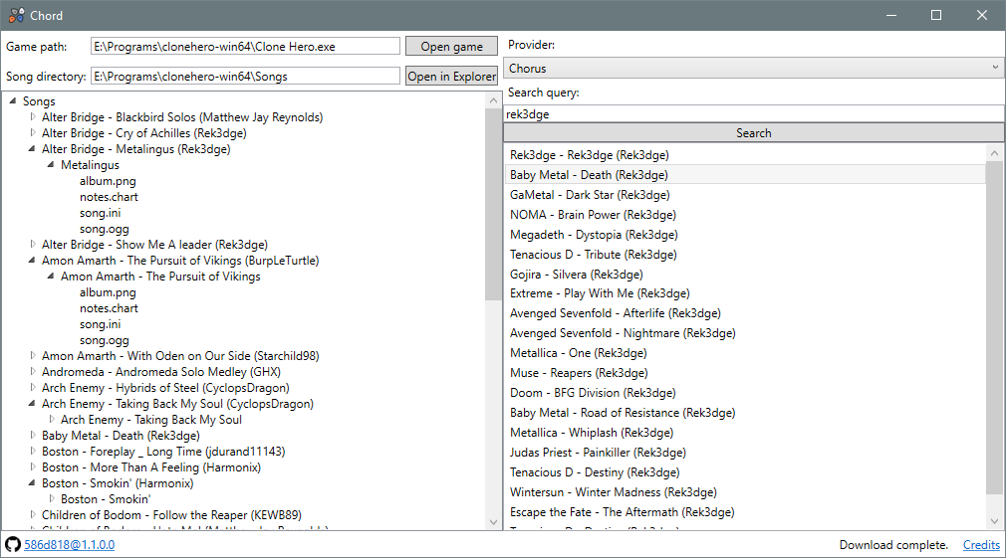Select Judas Priest - Painkiller result
The width and height of the screenshot is (1006, 558).
click(x=745, y=453)
